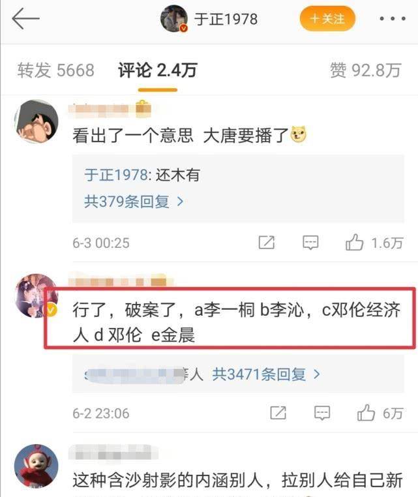Share icon on the 6-2 23:06 comment
This screenshot has height=497, width=418.
click(278, 413)
